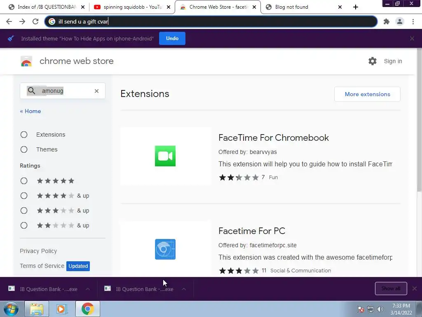Expand options for first IB Question Bank download
This screenshot has width=422, height=317.
[88, 289]
